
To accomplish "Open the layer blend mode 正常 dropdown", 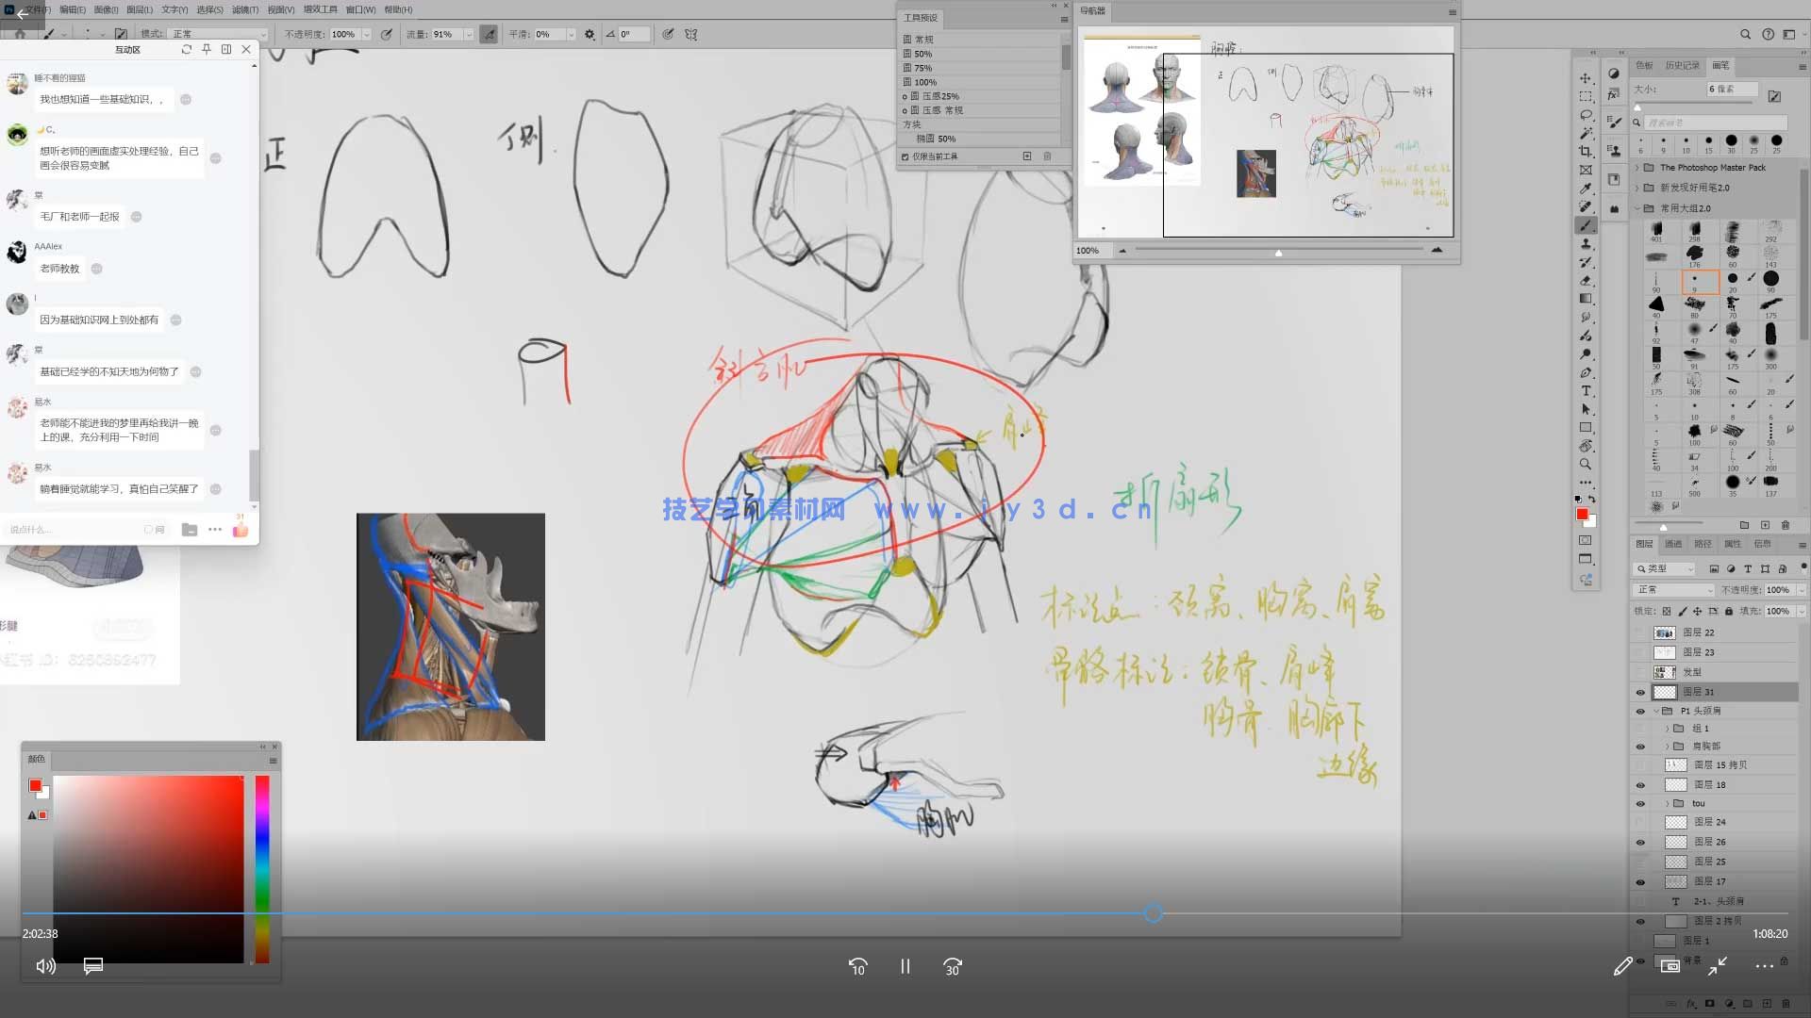I will tap(1673, 590).
